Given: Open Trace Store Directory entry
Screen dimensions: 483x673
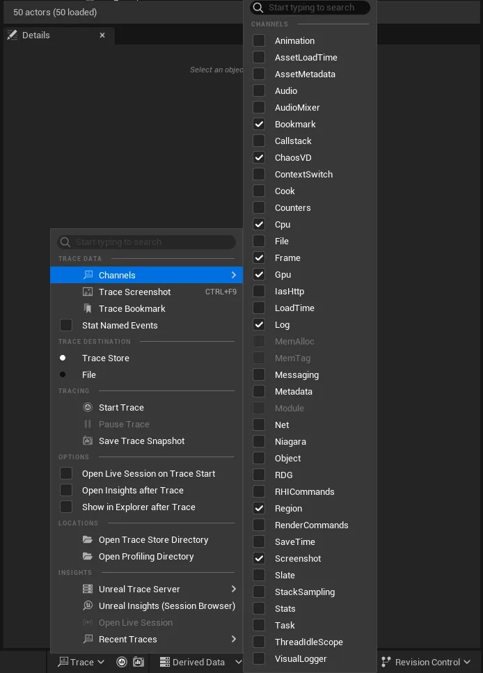Looking at the screenshot, I should click(146, 539).
